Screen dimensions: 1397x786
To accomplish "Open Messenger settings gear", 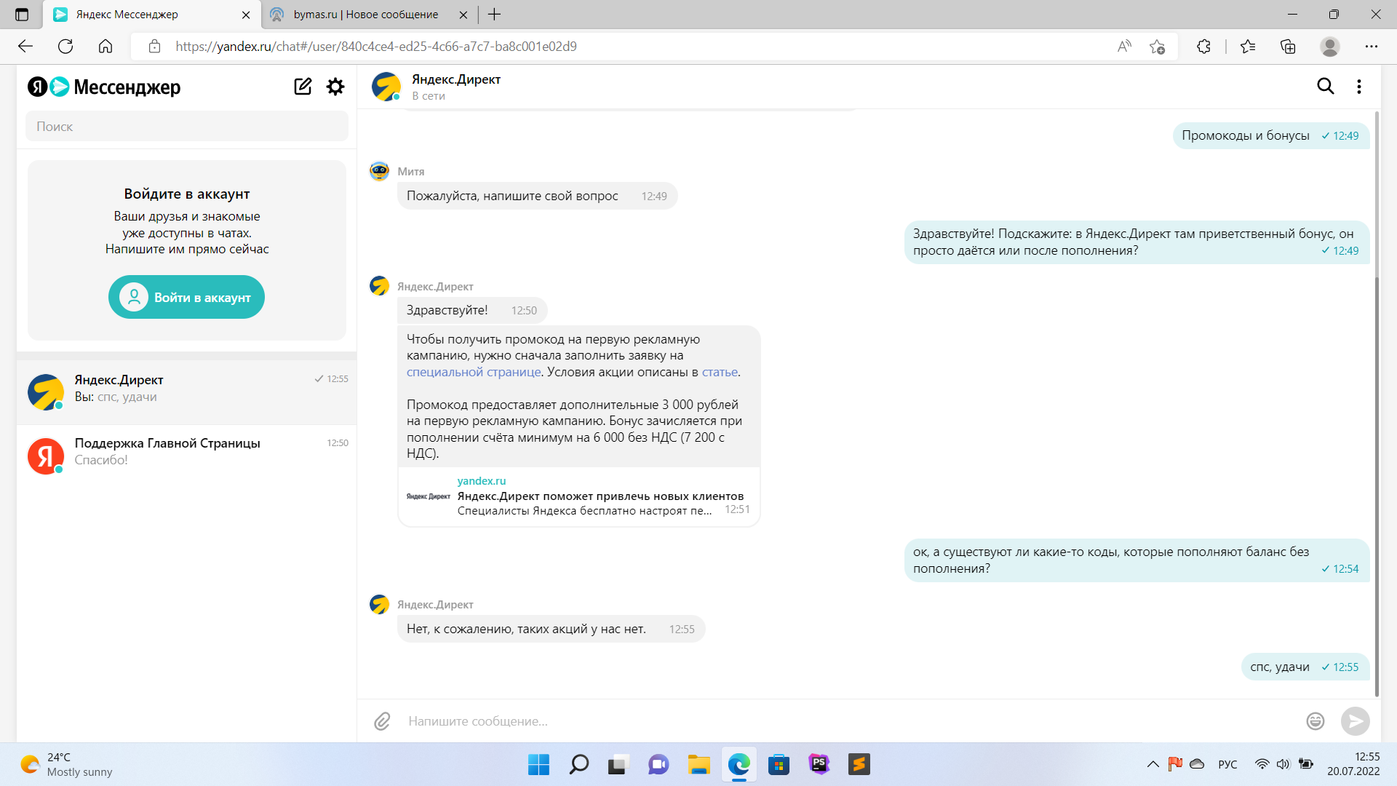I will pos(335,87).
